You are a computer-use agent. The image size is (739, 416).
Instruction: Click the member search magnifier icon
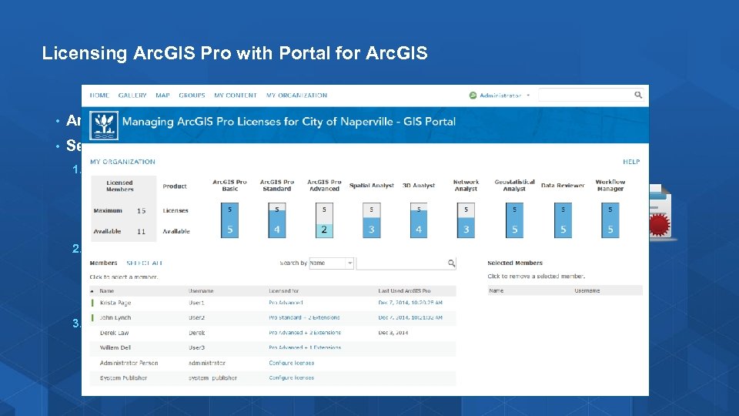pyautogui.click(x=452, y=263)
